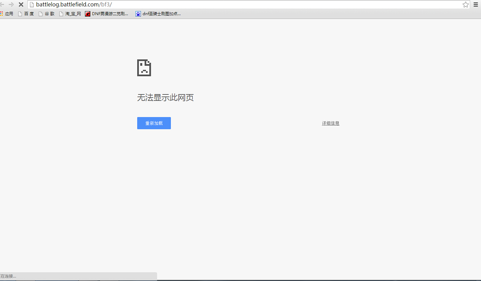
Task: Focus the battlelog.battlefield.com address field
Action: pyautogui.click(x=236, y=4)
